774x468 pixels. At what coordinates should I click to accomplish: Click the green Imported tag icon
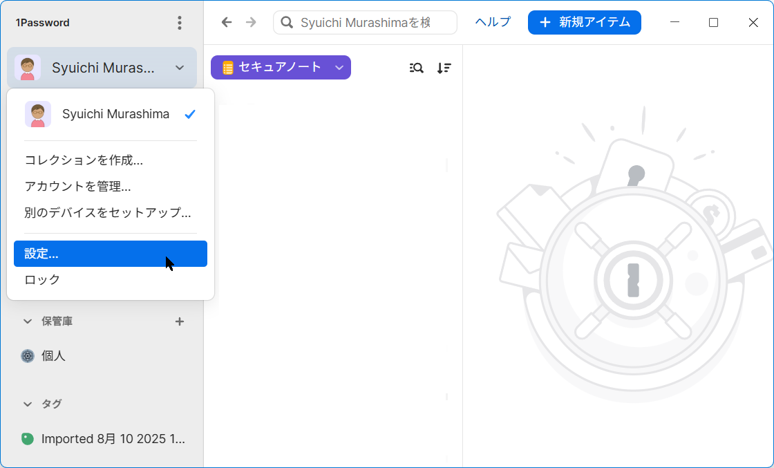(x=28, y=439)
